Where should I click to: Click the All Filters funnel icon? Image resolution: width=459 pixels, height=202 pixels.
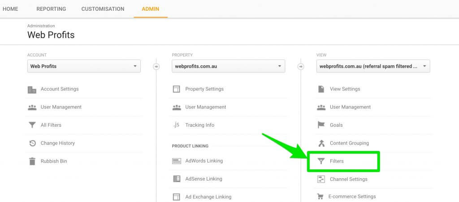[x=32, y=125]
